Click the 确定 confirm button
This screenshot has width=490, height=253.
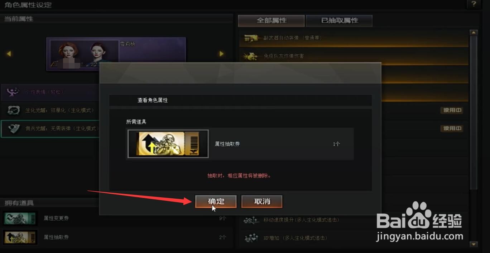(x=216, y=202)
